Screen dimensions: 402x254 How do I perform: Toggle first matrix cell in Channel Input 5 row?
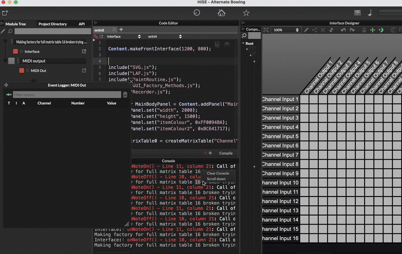pos(304,136)
